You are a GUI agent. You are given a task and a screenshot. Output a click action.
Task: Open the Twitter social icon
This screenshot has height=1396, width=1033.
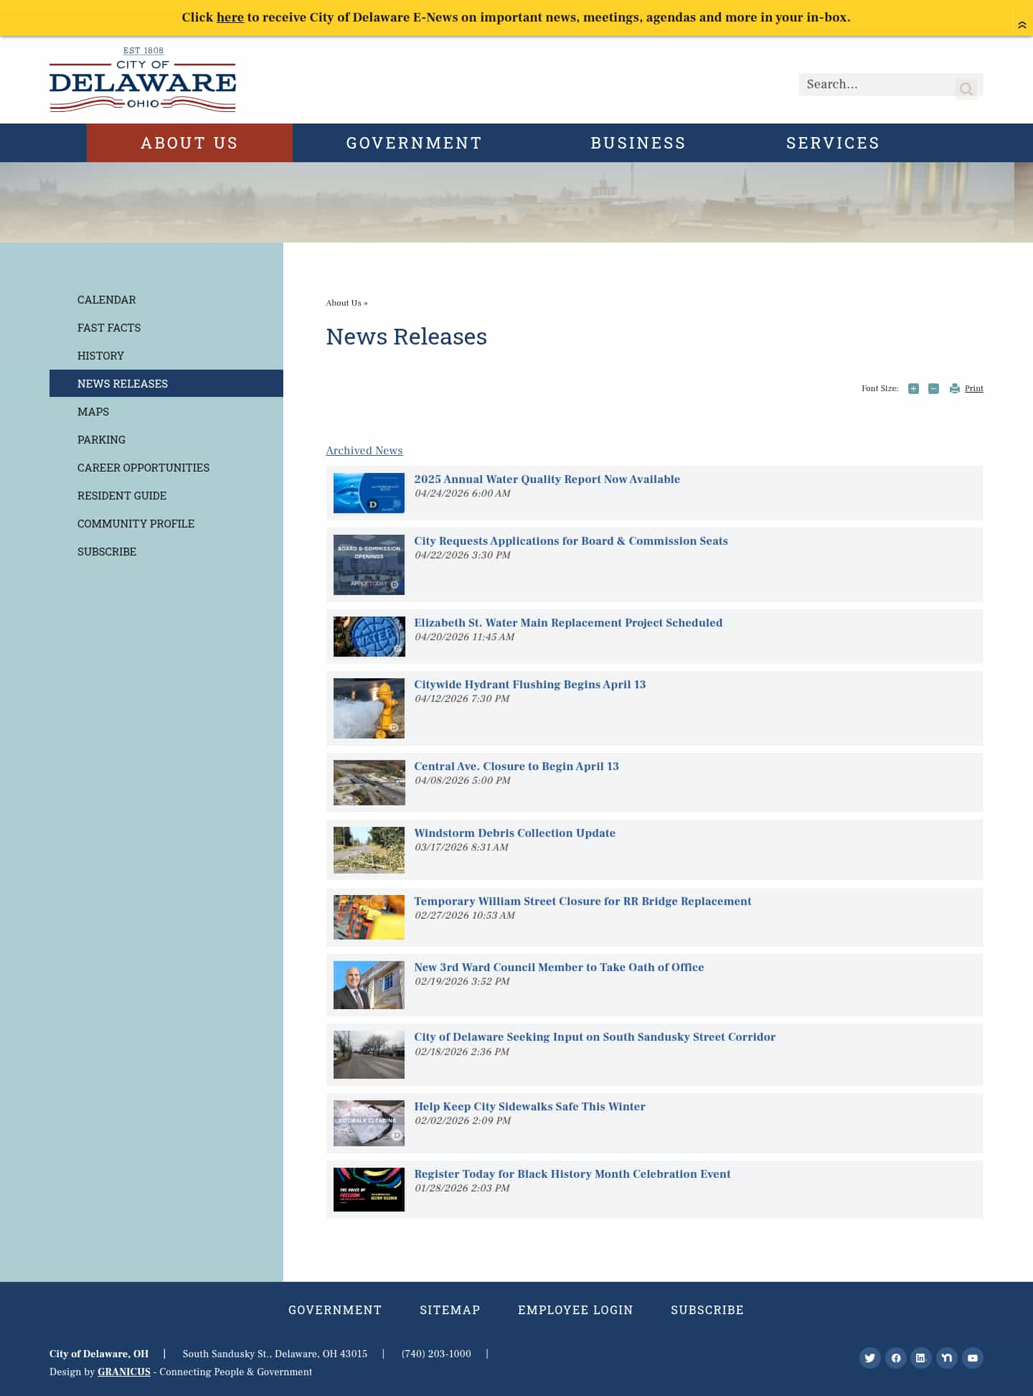869,1357
